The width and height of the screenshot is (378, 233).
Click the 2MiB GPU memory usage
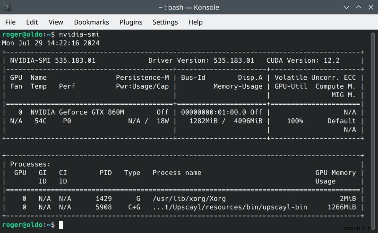[x=348, y=199]
